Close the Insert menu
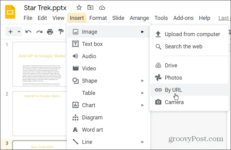231x150 pixels. (x=77, y=18)
